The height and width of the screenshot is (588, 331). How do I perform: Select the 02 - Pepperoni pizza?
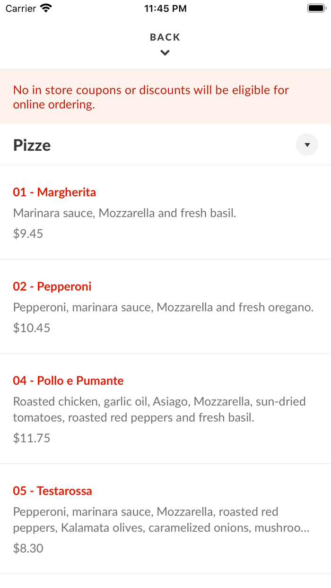pyautogui.click(x=52, y=286)
